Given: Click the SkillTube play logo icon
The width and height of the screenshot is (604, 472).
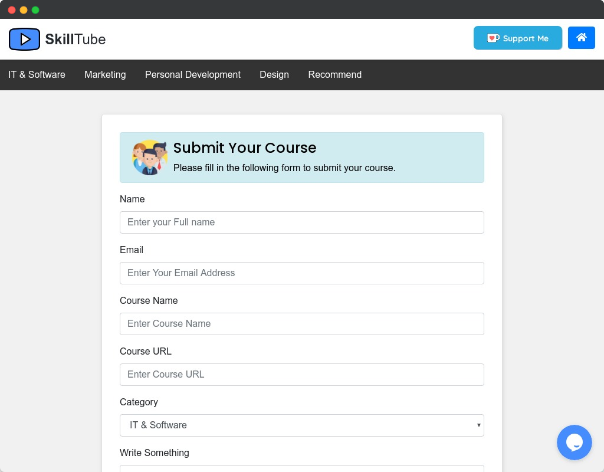Looking at the screenshot, I should [24, 39].
